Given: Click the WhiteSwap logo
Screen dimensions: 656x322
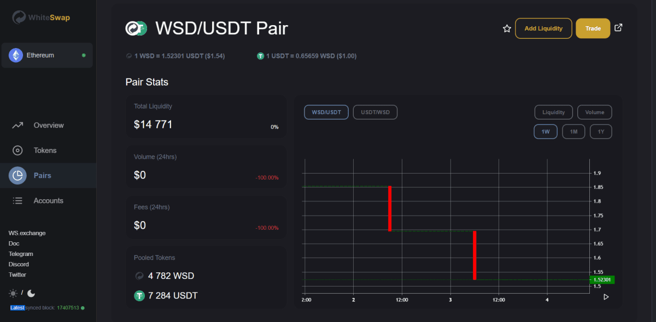Looking at the screenshot, I should point(18,17).
